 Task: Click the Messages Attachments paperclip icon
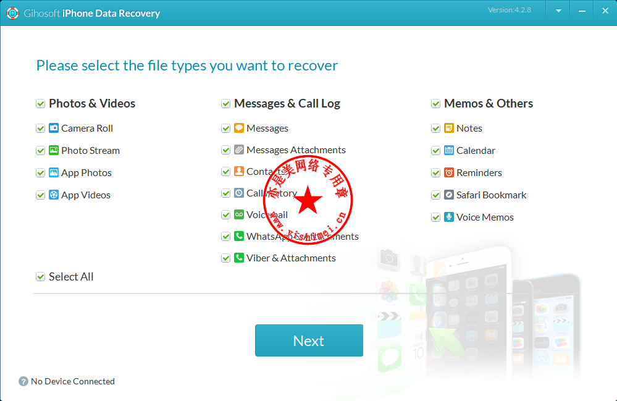point(239,150)
